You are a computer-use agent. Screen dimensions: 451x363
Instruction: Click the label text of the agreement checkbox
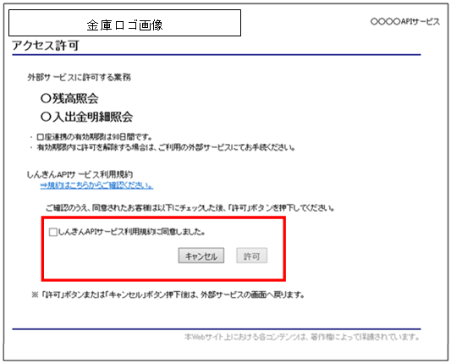[132, 232]
